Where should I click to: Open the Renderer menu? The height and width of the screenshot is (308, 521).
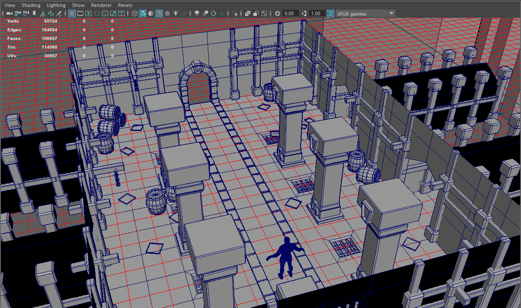(x=102, y=5)
